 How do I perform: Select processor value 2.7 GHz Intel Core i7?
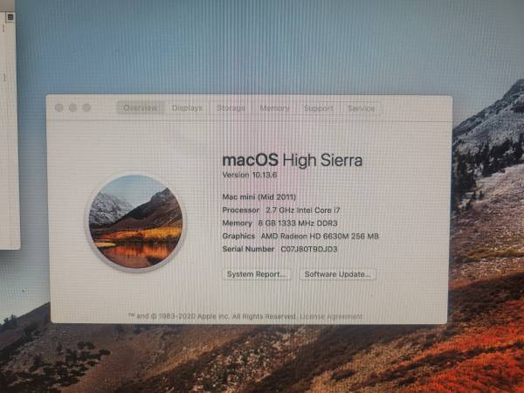(303, 210)
